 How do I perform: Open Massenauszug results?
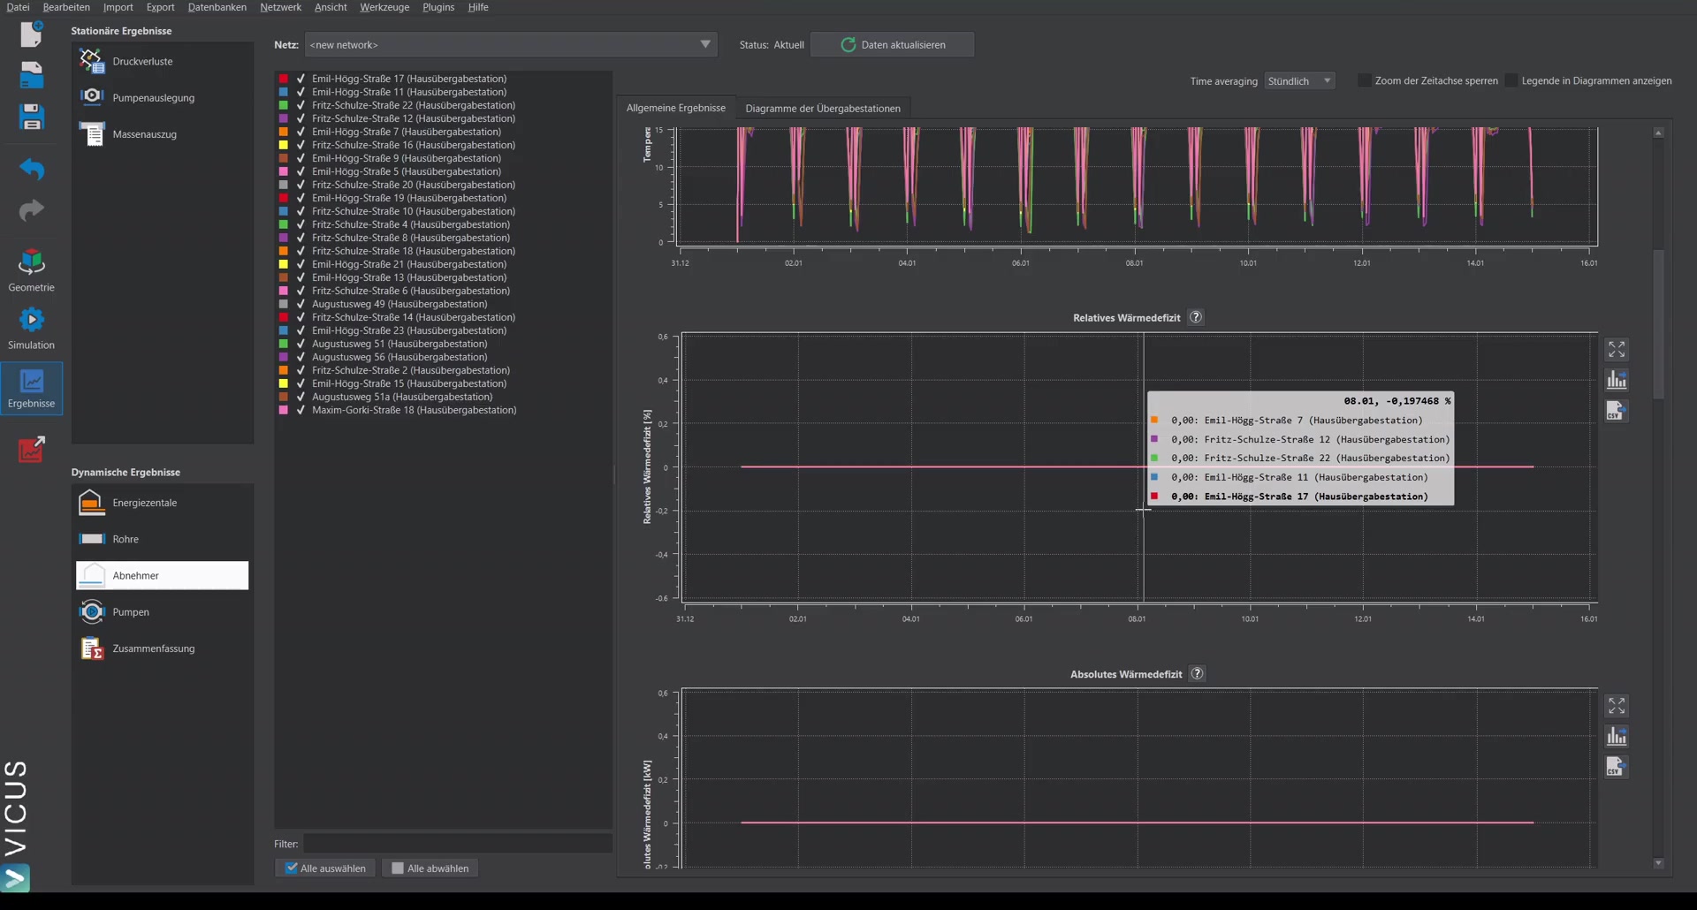point(162,134)
